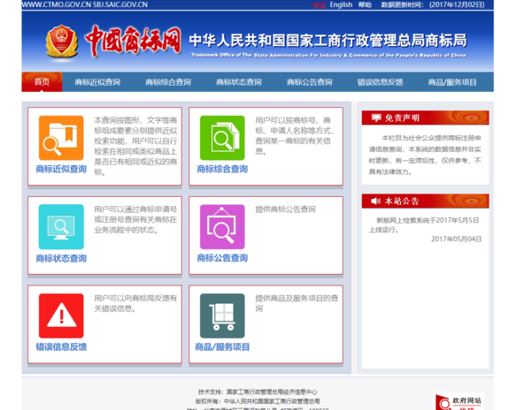This screenshot has height=410, width=531.
Task: Open the orange 商标近似查询 folder search icon
Action: 61,138
